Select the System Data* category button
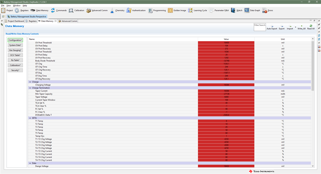This screenshot has width=321, height=174. click(15, 45)
